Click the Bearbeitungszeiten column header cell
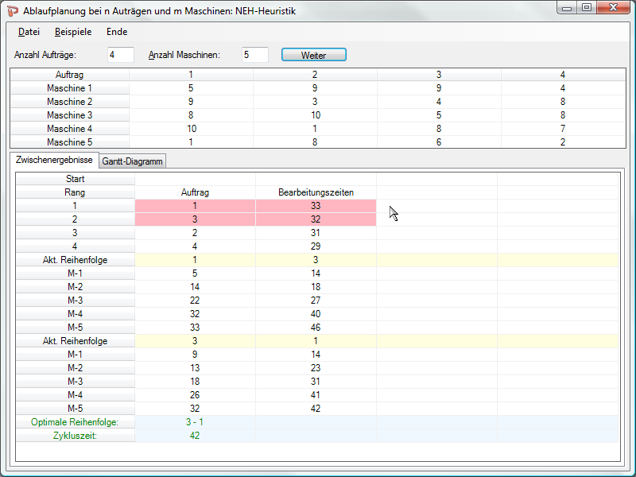636x477 pixels. 316,192
